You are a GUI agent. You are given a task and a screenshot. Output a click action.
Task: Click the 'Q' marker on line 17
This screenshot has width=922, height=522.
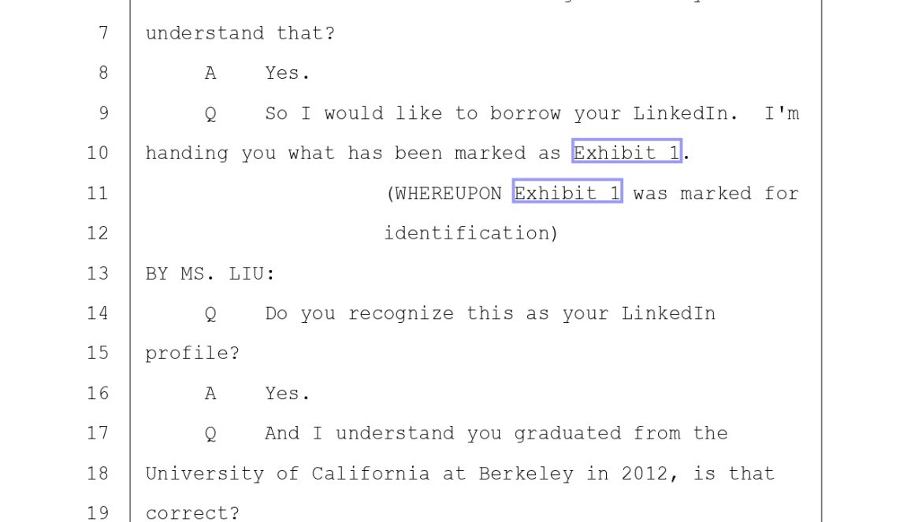tap(210, 434)
